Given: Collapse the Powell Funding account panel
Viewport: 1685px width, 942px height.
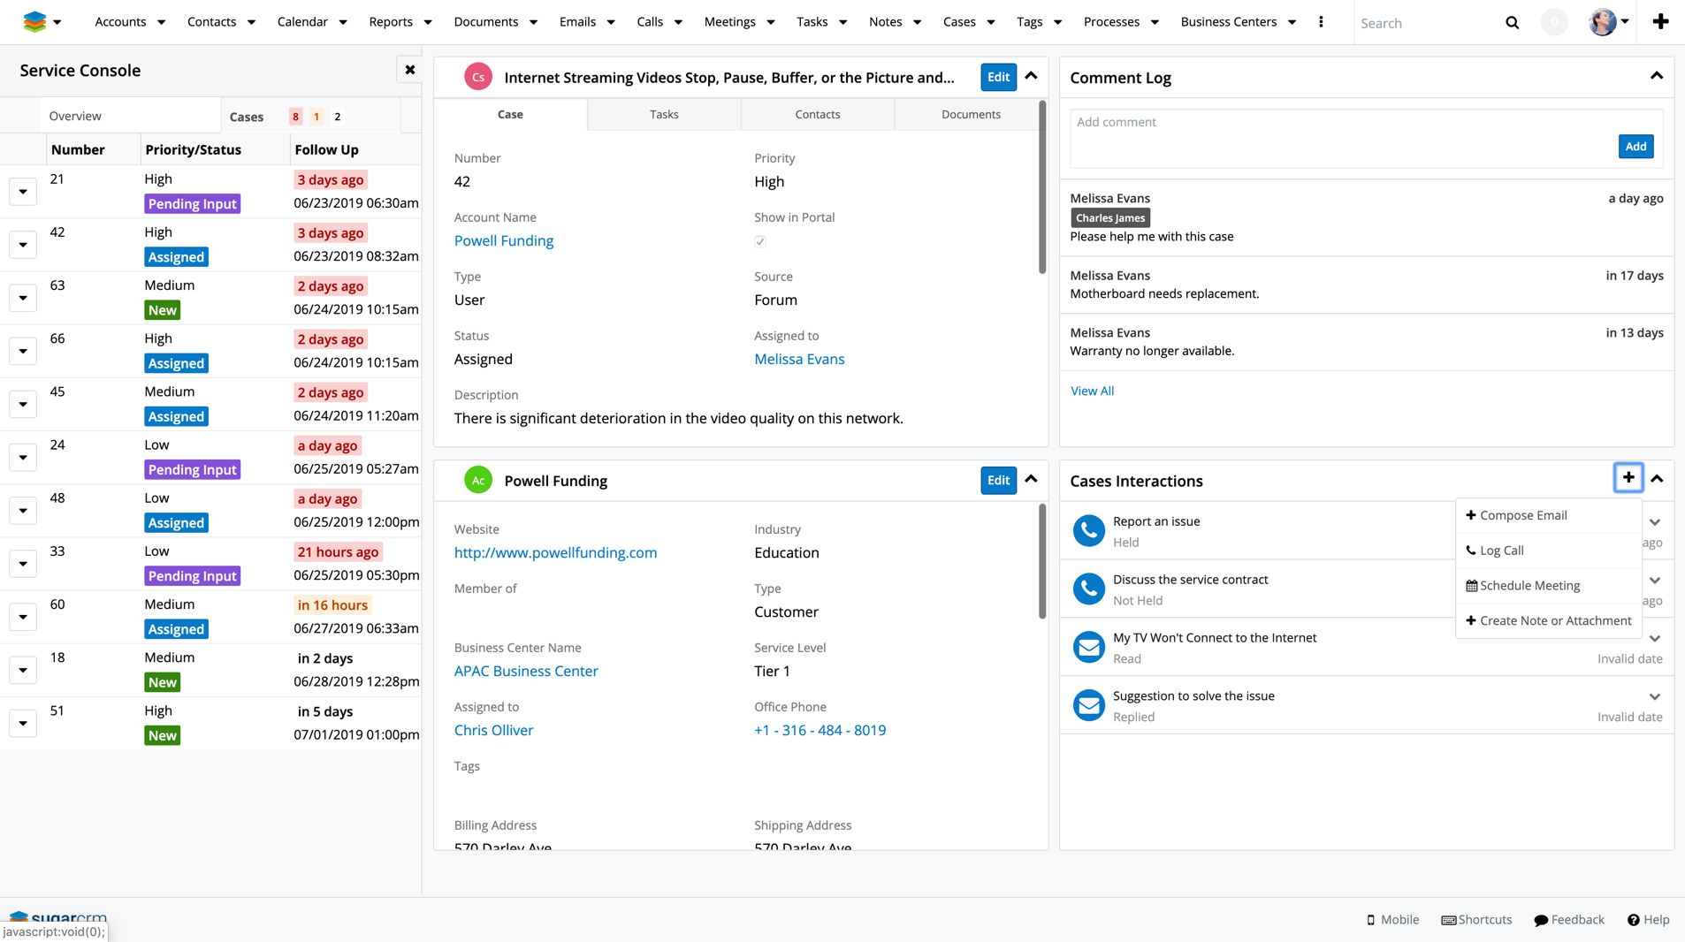Looking at the screenshot, I should click(x=1031, y=480).
